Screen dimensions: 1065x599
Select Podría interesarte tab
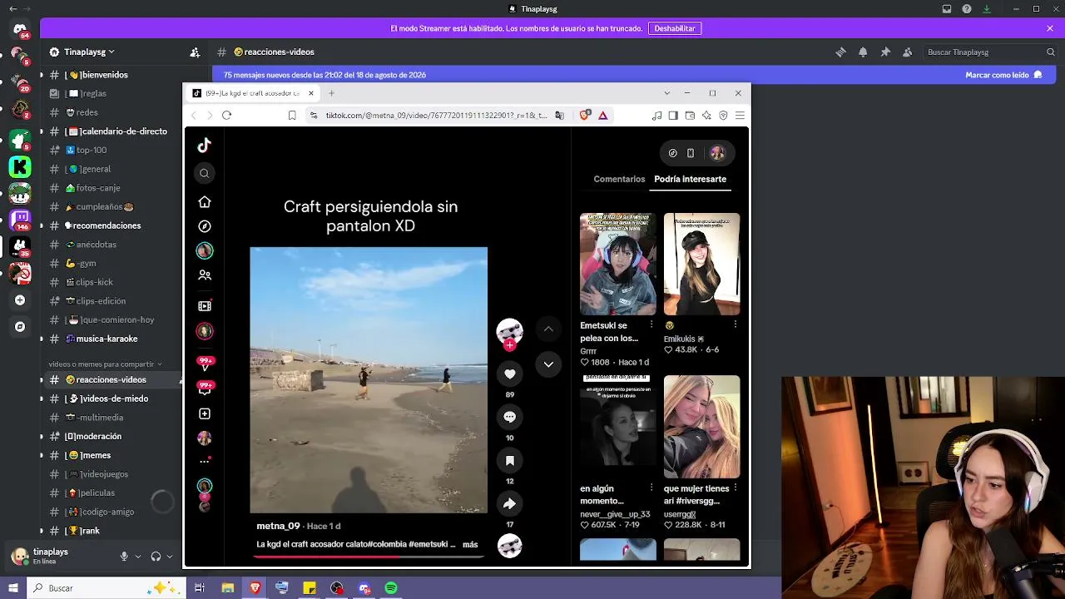pos(691,179)
